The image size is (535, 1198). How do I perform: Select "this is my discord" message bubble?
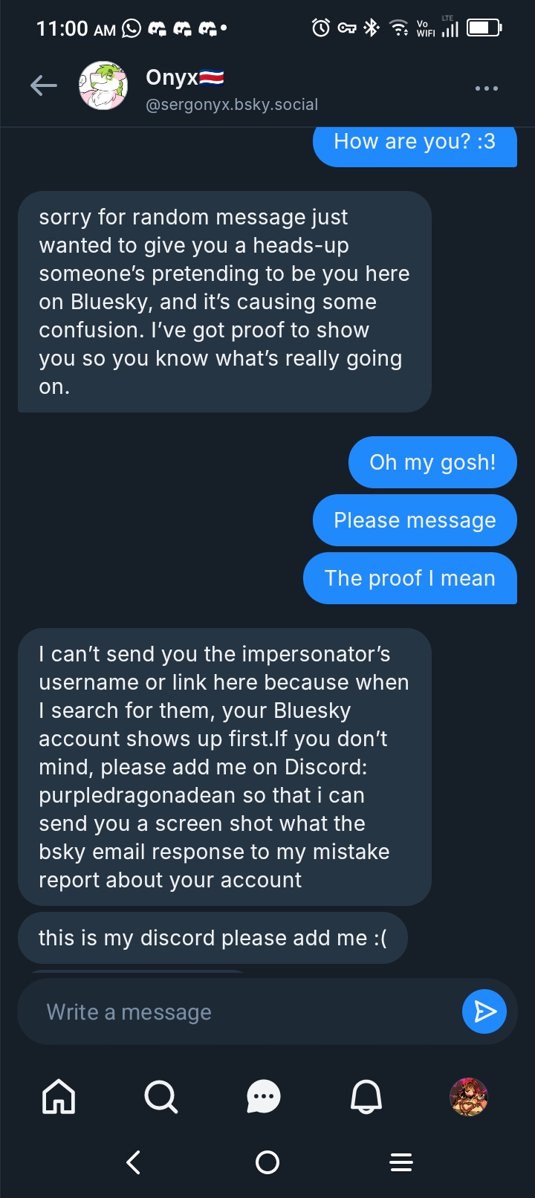point(213,938)
